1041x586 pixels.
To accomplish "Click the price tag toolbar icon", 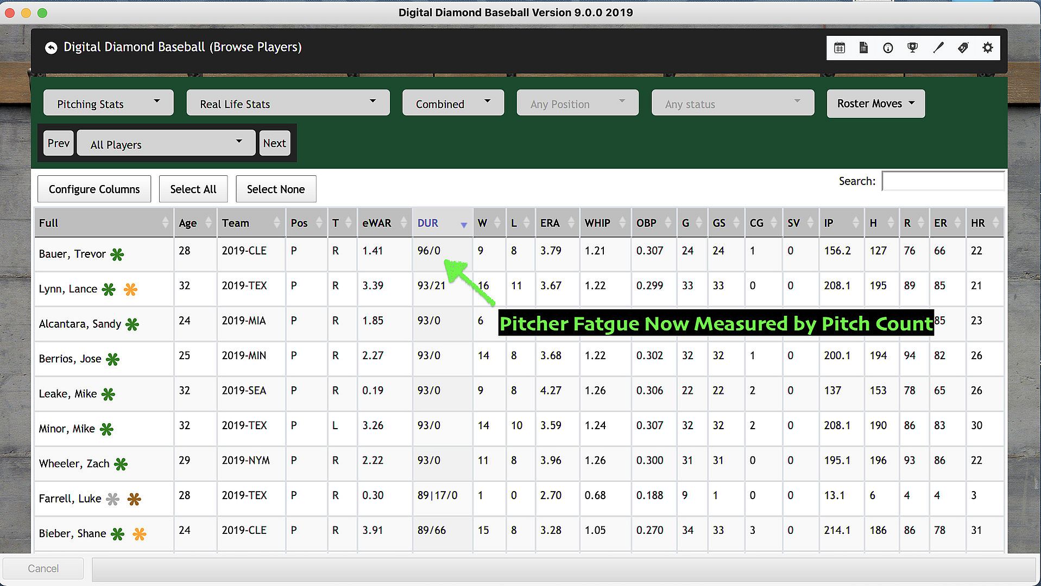I will (963, 48).
